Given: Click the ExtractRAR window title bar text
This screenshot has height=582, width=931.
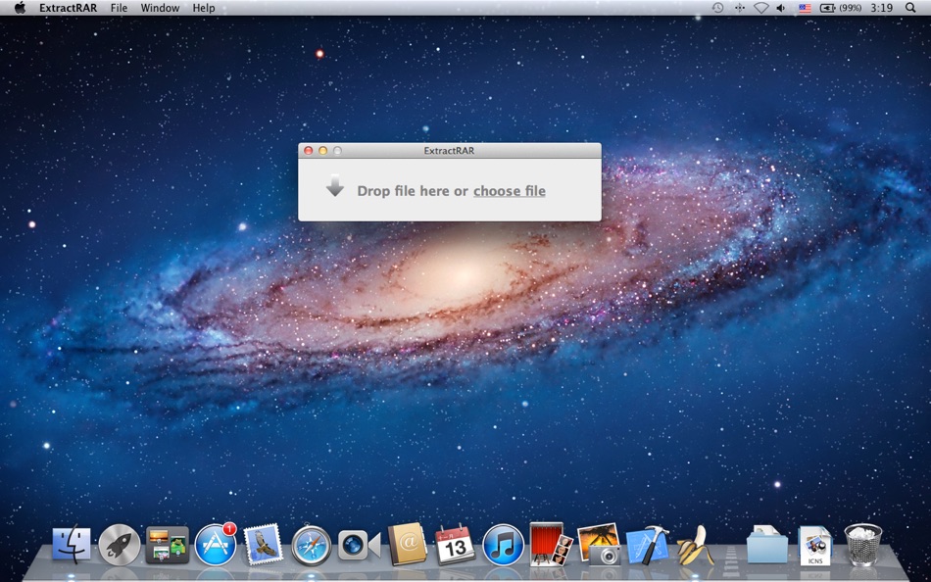Looking at the screenshot, I should coord(449,151).
